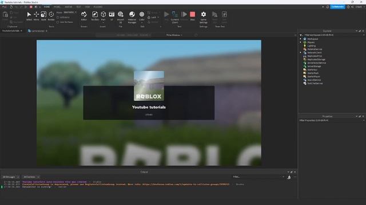Select ServerStorage in Explorer
366x205 pixels.
[314, 66]
